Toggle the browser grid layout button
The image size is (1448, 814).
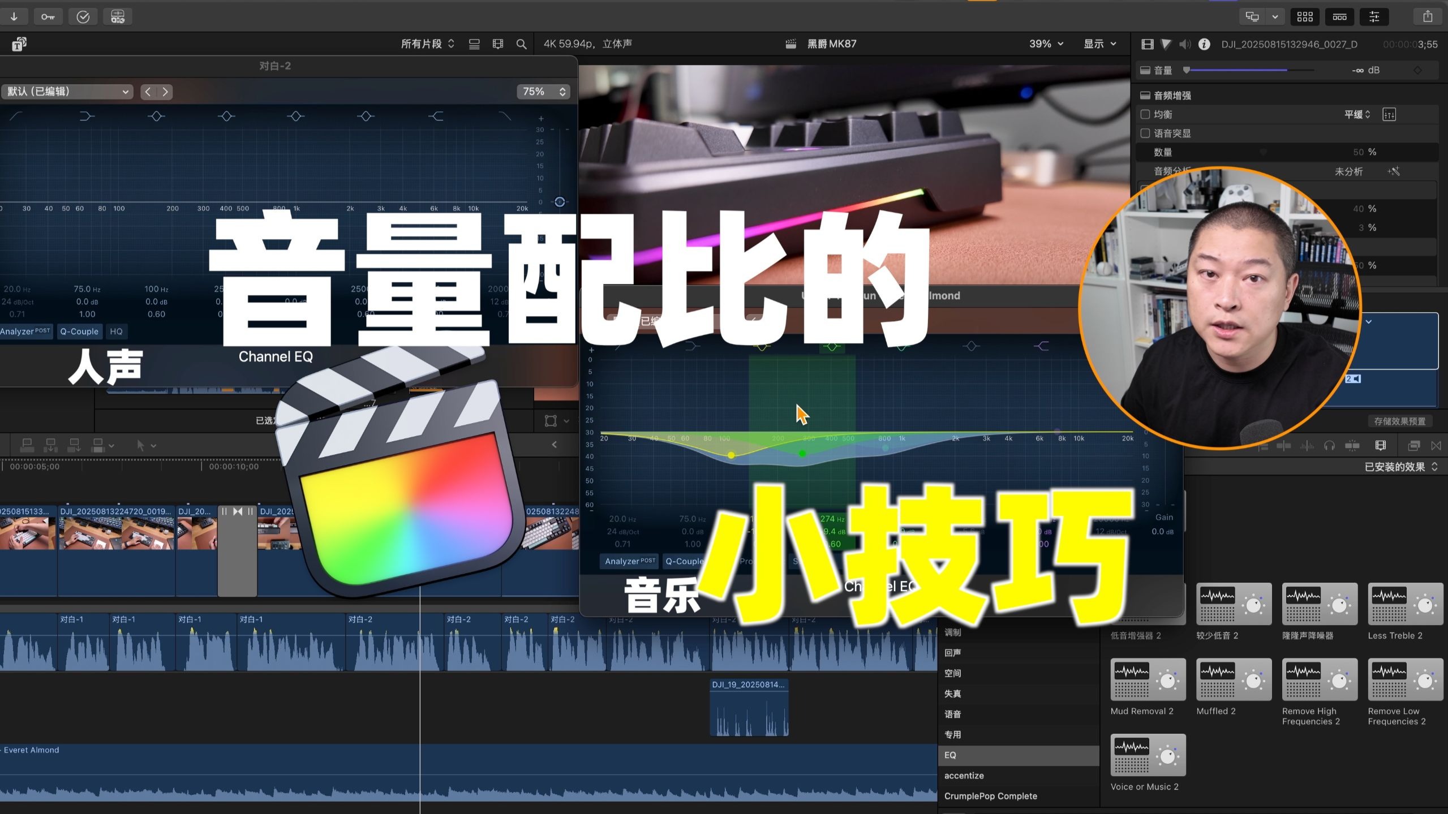[x=1305, y=16]
